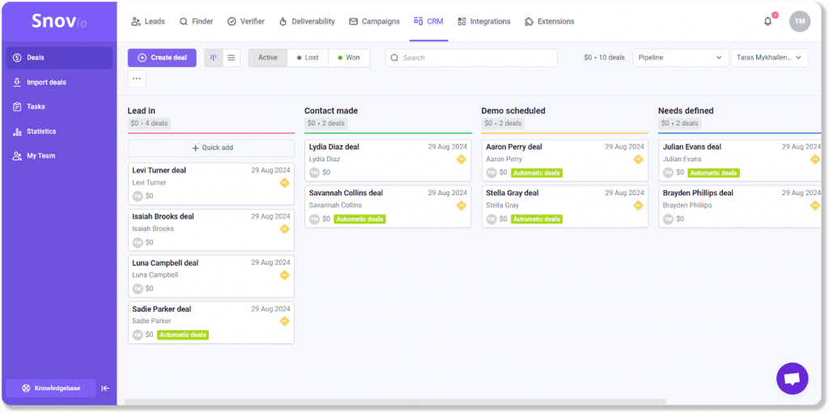The image size is (829, 413).
Task: Open My Team in the sidebar
Action: (x=59, y=156)
